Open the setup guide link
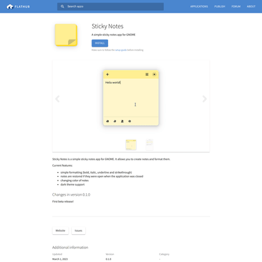The image size is (262, 262). point(121,50)
